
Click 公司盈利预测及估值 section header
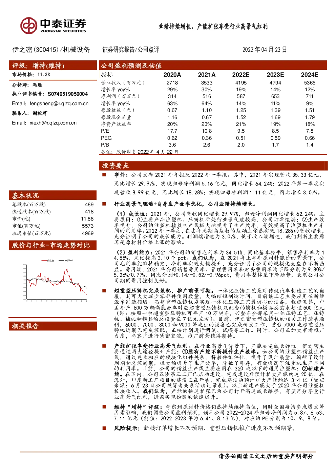[131, 65]
